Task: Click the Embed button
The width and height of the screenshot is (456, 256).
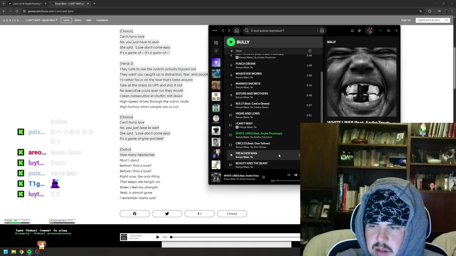Action: (x=232, y=214)
